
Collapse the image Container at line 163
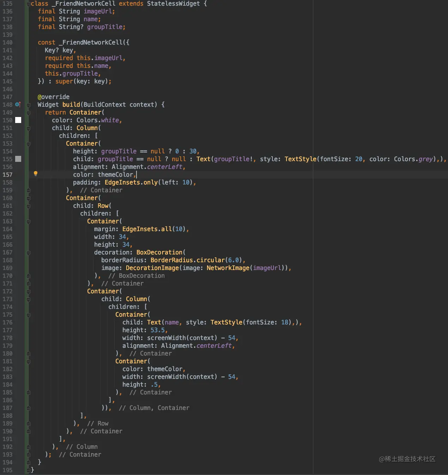point(28,222)
